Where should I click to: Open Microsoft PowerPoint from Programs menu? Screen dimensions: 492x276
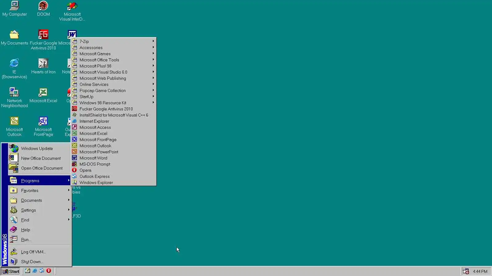click(113, 152)
